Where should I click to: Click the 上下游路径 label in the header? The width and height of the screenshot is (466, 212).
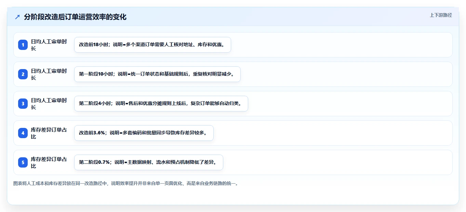point(441,15)
